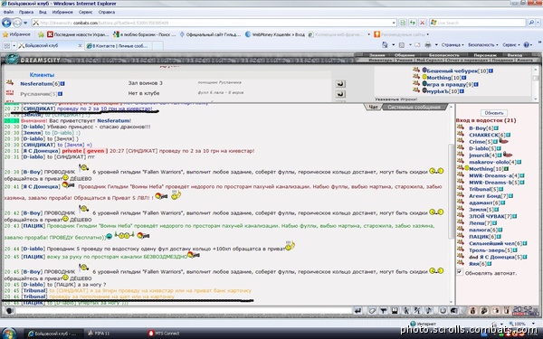Click the add to favorites star icon
Screen dimensions: 543x339
[x=41, y=34]
